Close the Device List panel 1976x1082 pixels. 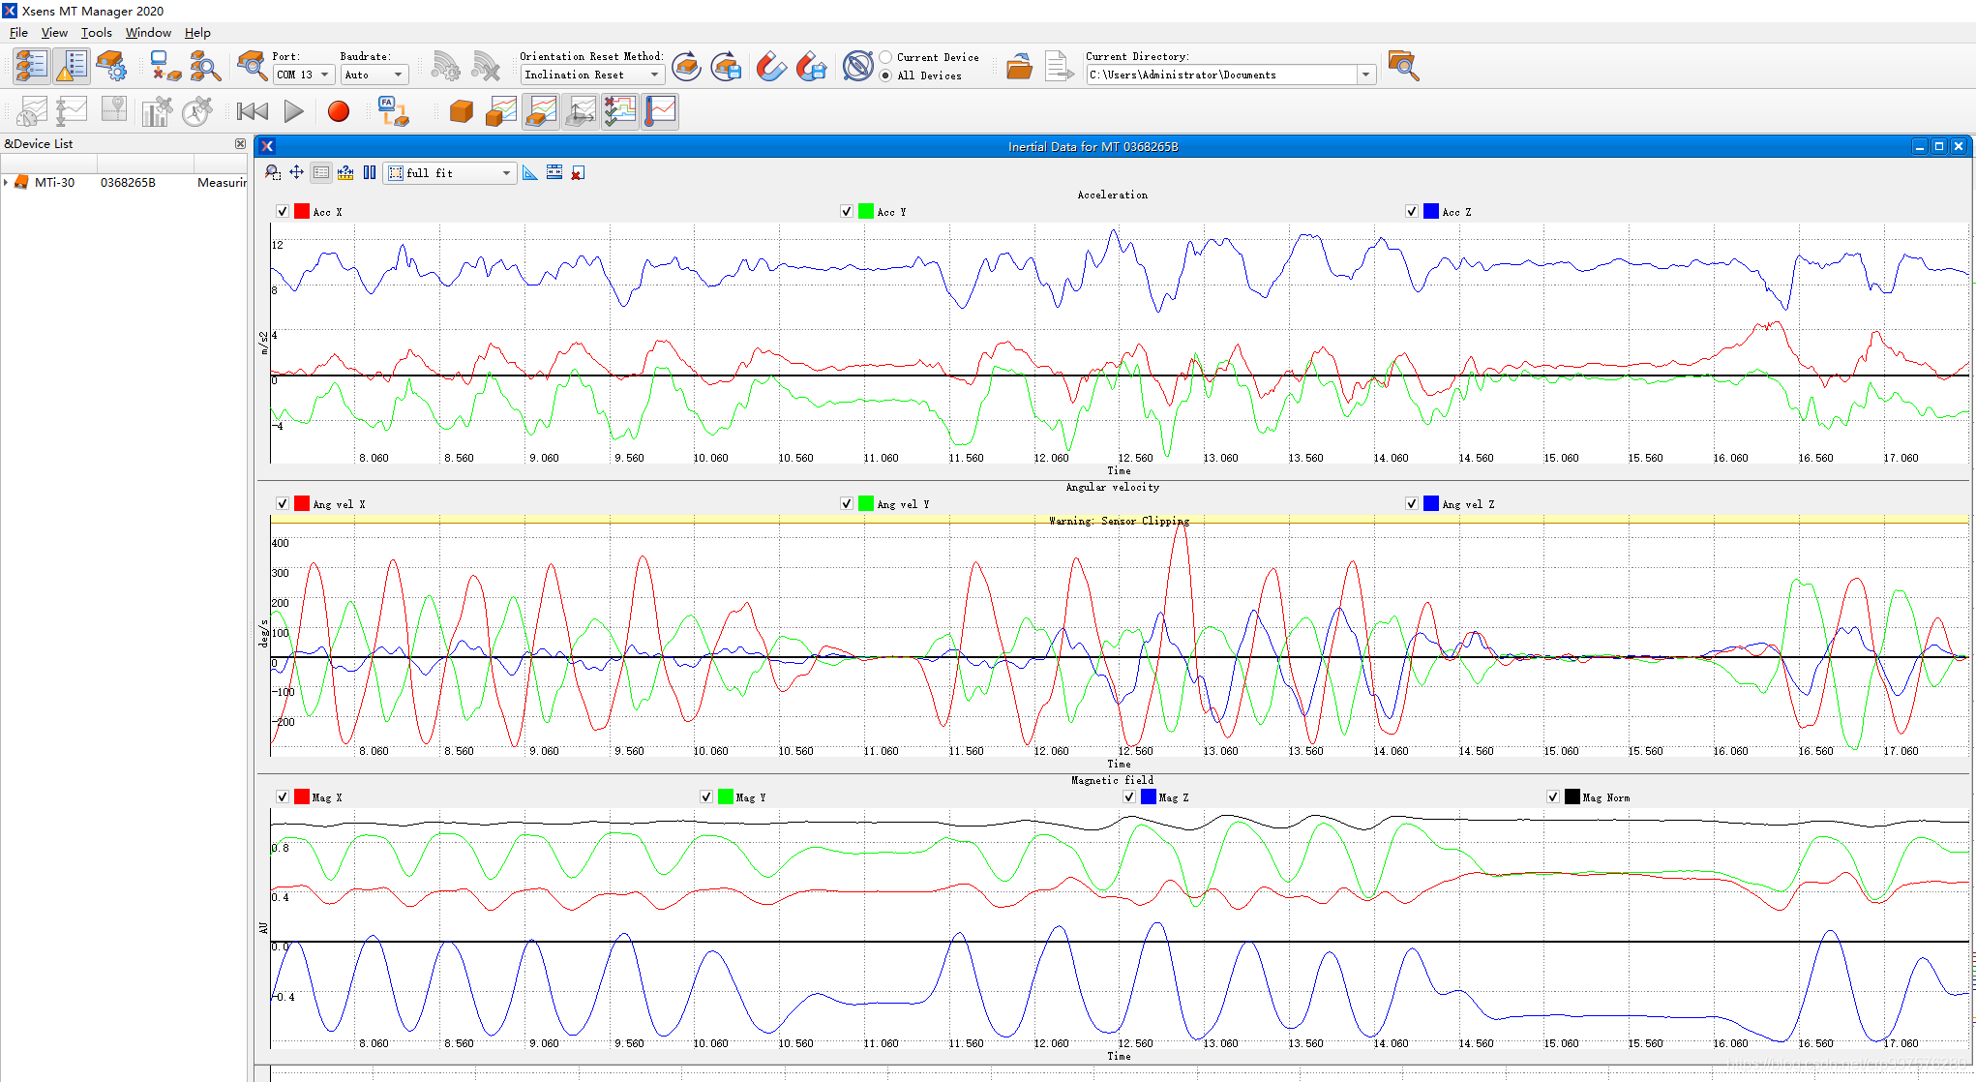click(x=240, y=143)
